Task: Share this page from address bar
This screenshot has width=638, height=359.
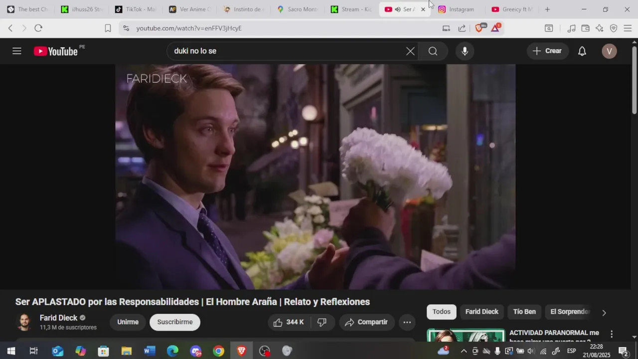Action: pos(462,28)
